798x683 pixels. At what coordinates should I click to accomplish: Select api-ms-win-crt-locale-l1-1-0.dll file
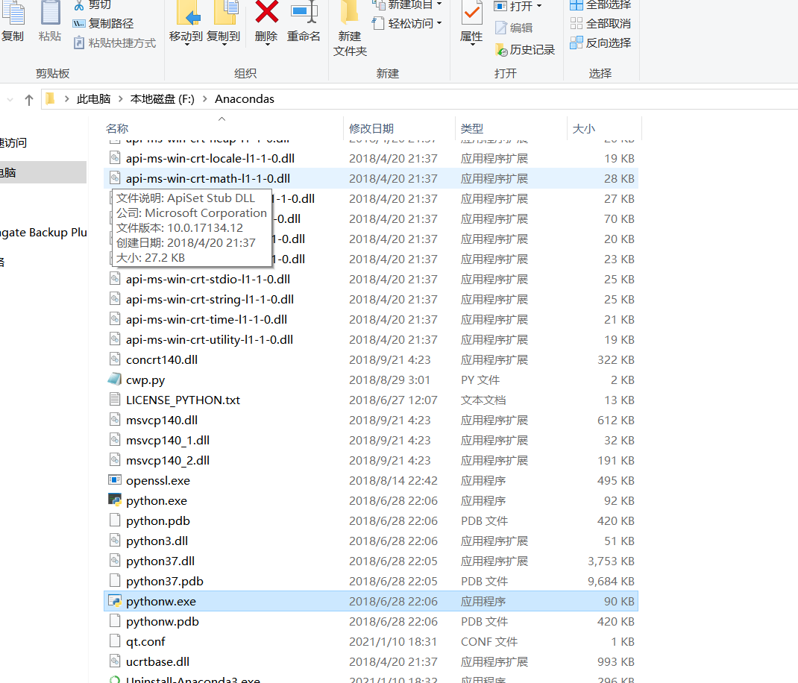[x=371, y=158]
